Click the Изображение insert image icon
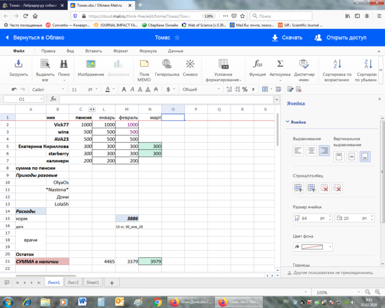 91,64
